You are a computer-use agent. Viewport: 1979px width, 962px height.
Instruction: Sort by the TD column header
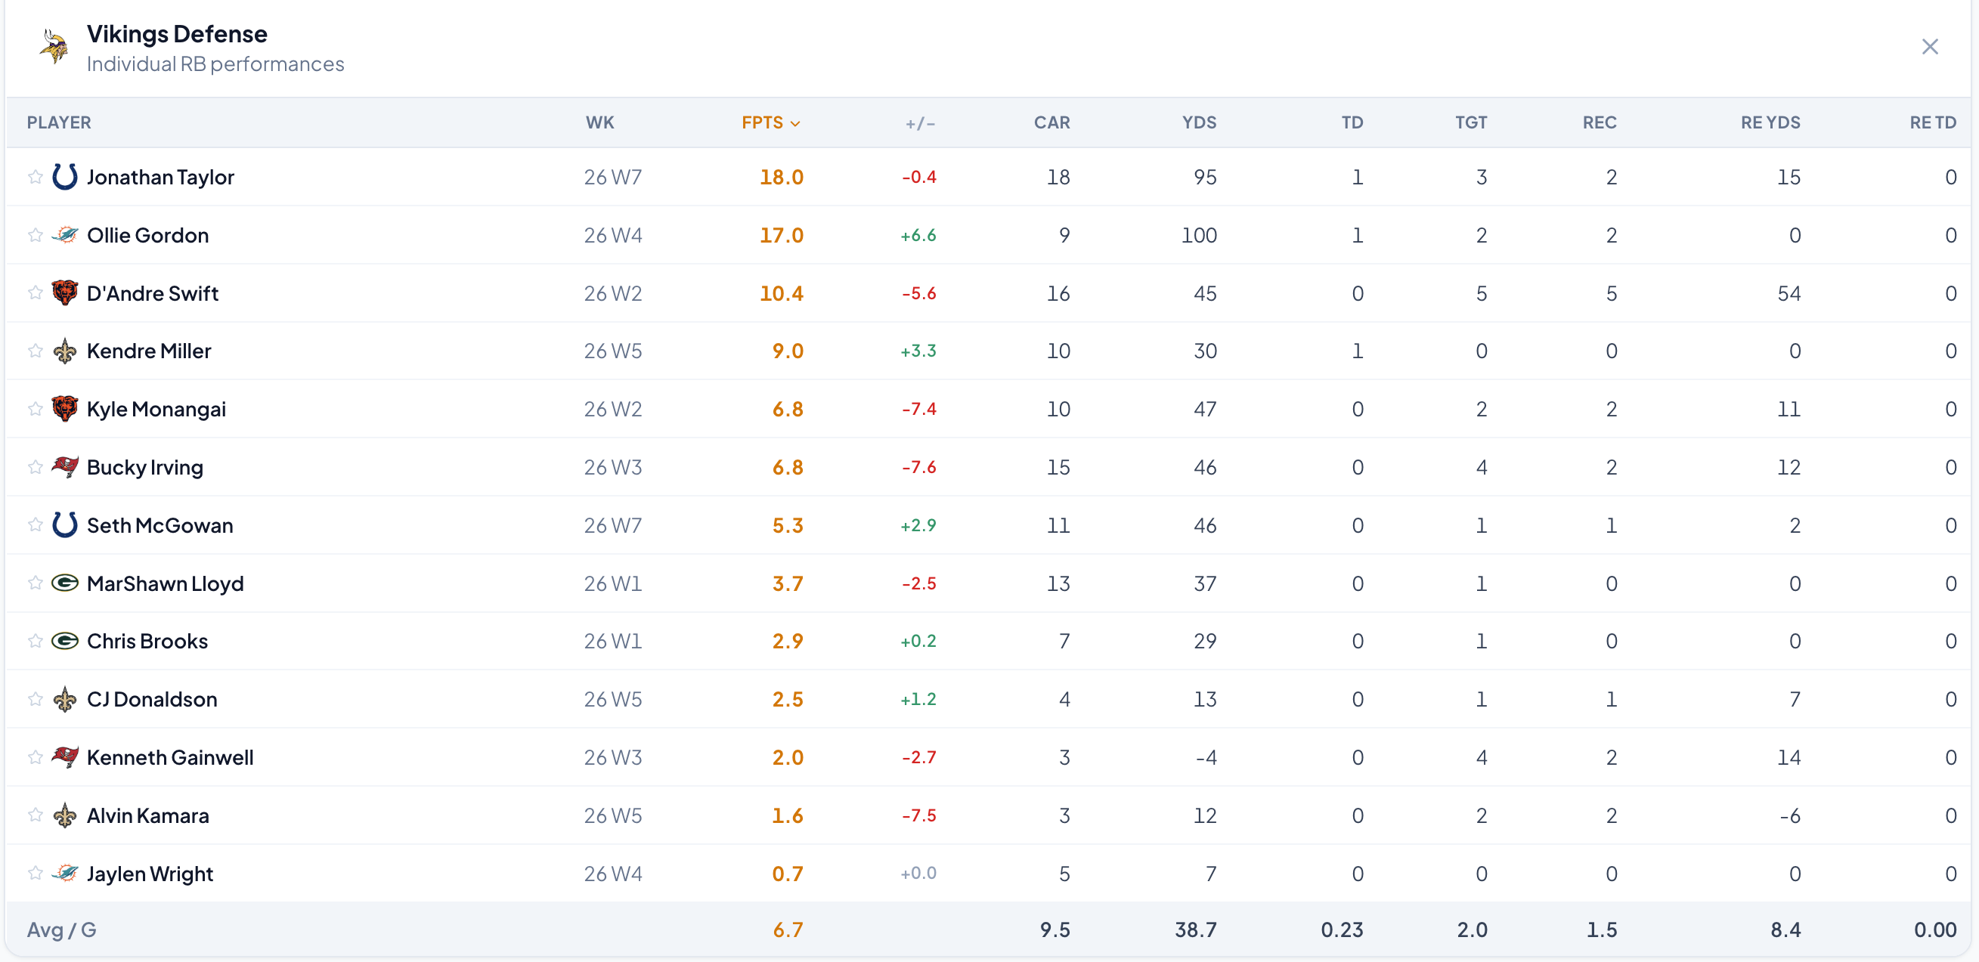coord(1352,123)
